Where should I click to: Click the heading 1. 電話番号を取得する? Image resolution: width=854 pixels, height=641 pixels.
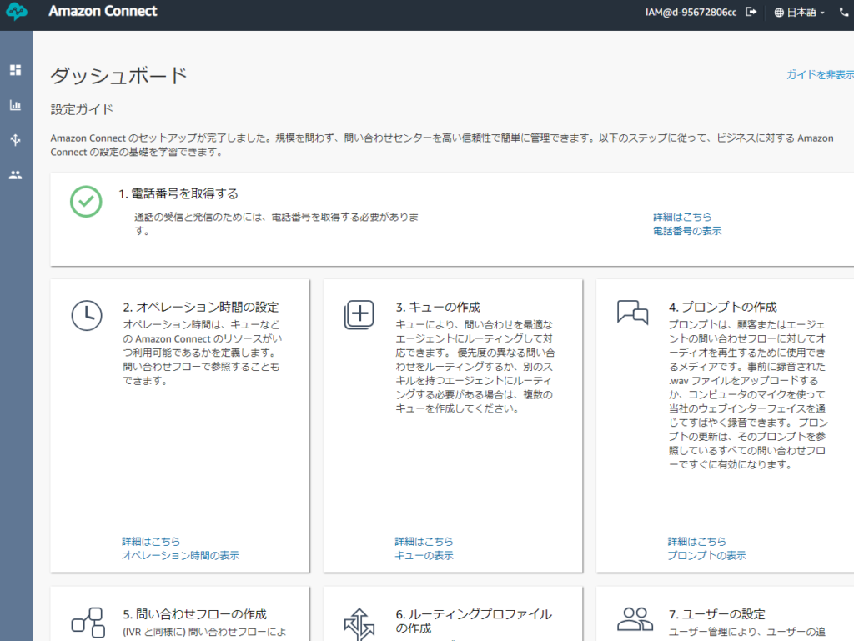pos(178,193)
